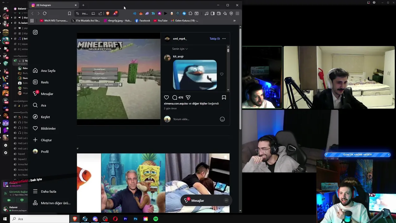
Task: Open the clownfish post thumbnail
Action: tap(89, 183)
